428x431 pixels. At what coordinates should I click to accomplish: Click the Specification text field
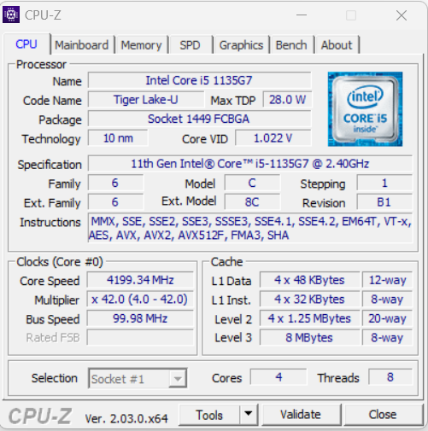[250, 164]
